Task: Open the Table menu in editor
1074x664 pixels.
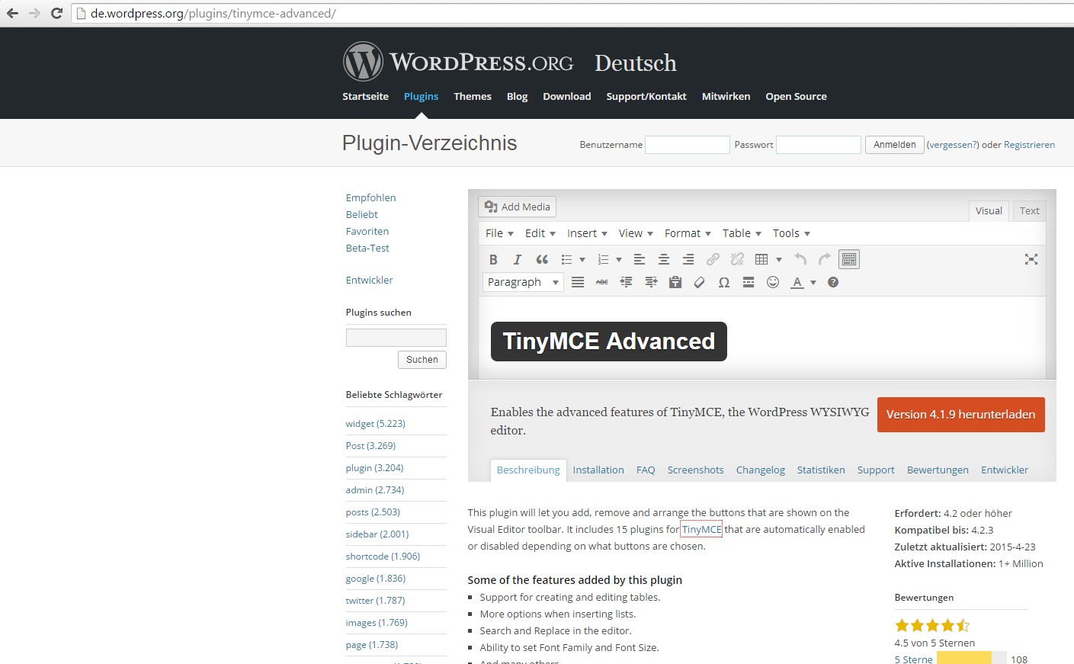Action: (x=742, y=233)
